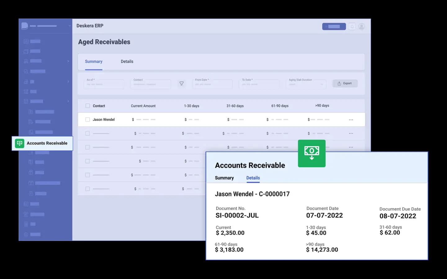Click the As of date field

click(104, 84)
